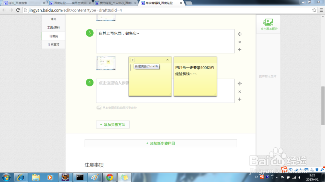The image size is (325, 182).
Task: Add a step after step 4 with plus icon
Action: [240, 99]
